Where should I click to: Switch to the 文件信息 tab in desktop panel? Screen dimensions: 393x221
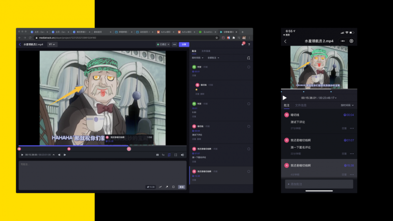pyautogui.click(x=206, y=51)
